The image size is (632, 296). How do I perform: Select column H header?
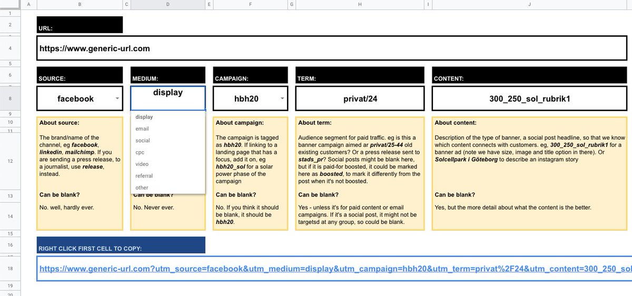pyautogui.click(x=360, y=4)
